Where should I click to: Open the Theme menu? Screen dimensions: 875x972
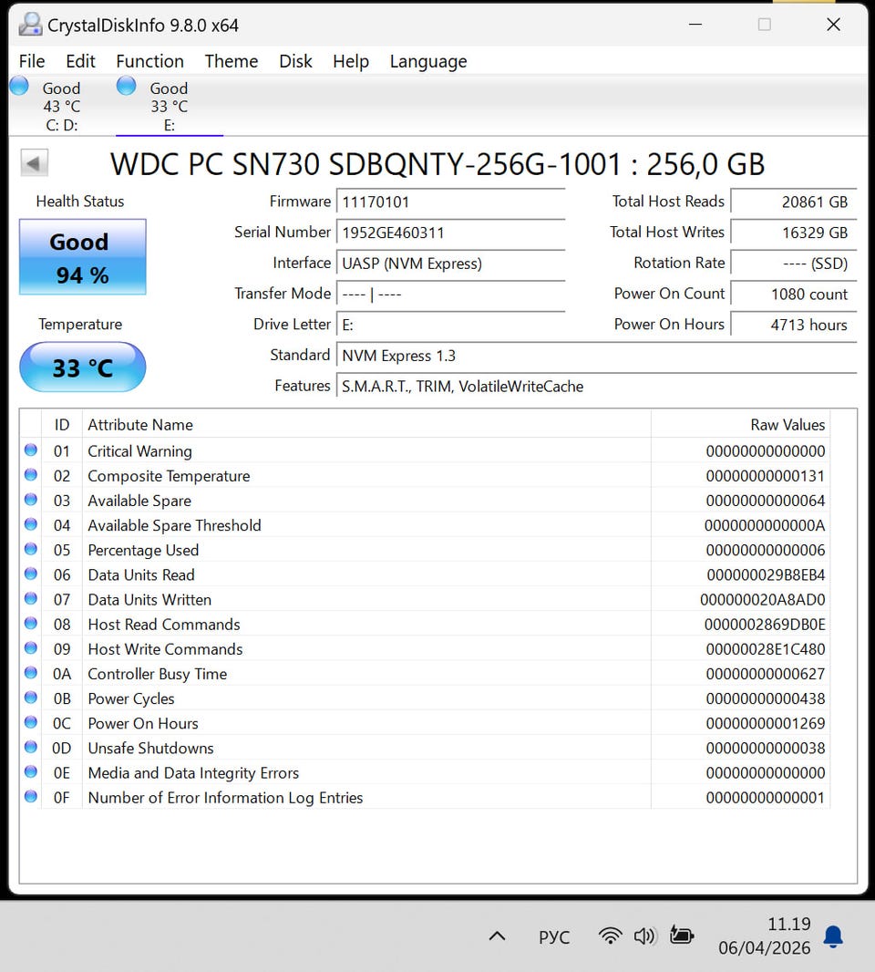coord(232,61)
